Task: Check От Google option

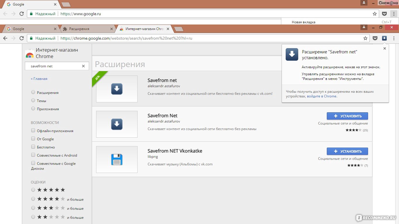Action: click(33, 139)
